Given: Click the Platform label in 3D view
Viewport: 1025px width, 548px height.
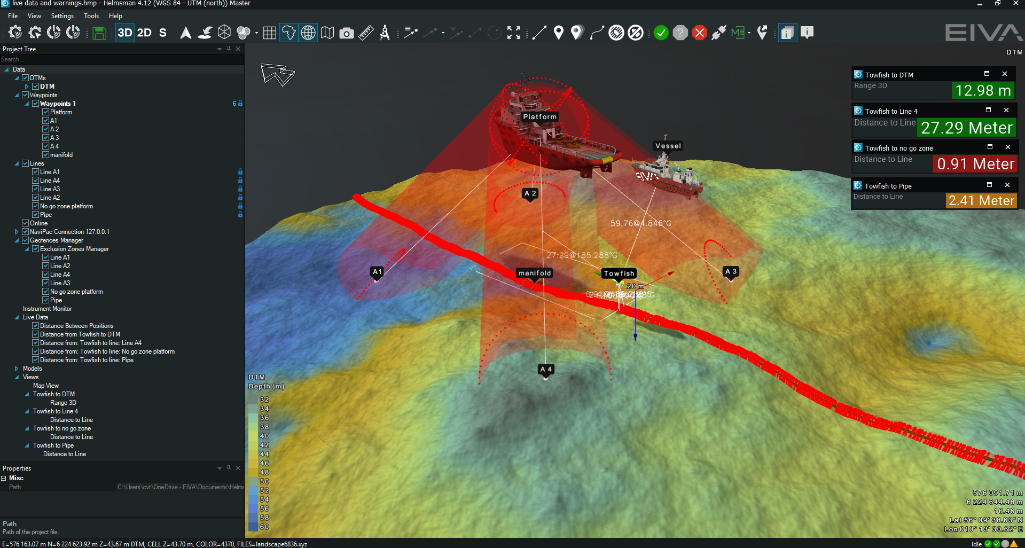Looking at the screenshot, I should click(540, 116).
